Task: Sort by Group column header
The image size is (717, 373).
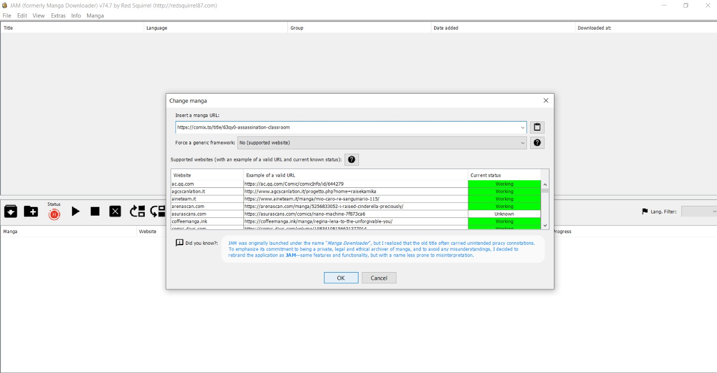Action: (359, 28)
